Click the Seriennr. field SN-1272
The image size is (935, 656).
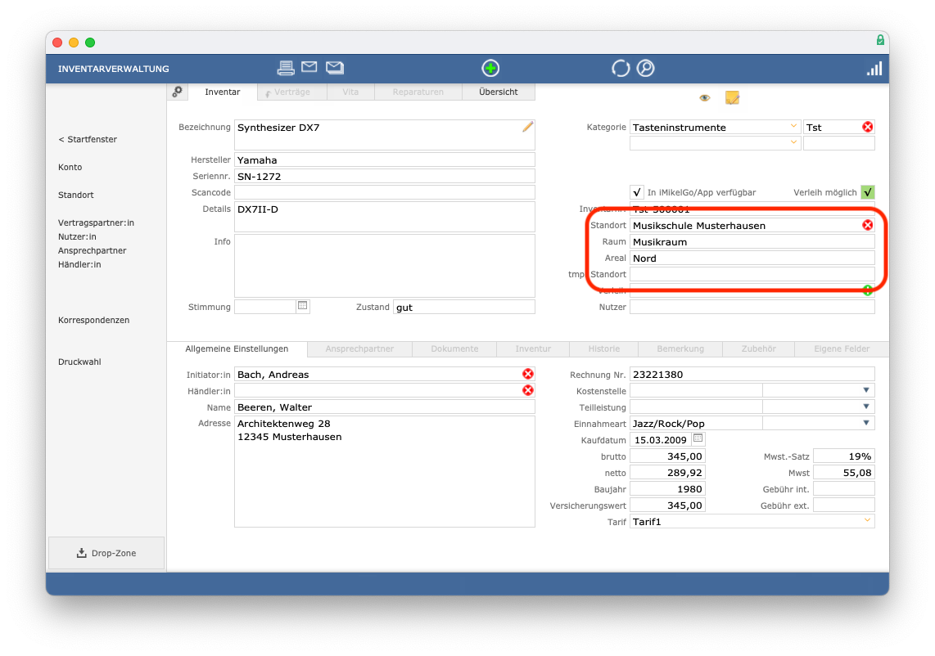[x=385, y=176]
